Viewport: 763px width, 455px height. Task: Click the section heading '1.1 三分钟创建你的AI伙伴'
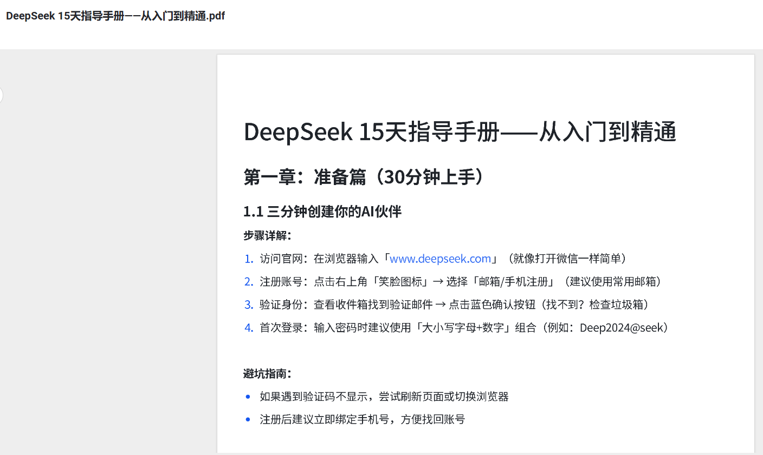point(322,212)
